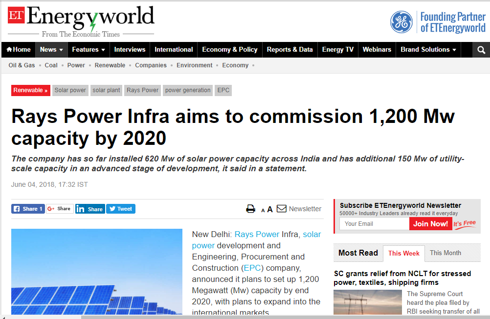
Task: Click the Your Email input field
Action: [374, 224]
